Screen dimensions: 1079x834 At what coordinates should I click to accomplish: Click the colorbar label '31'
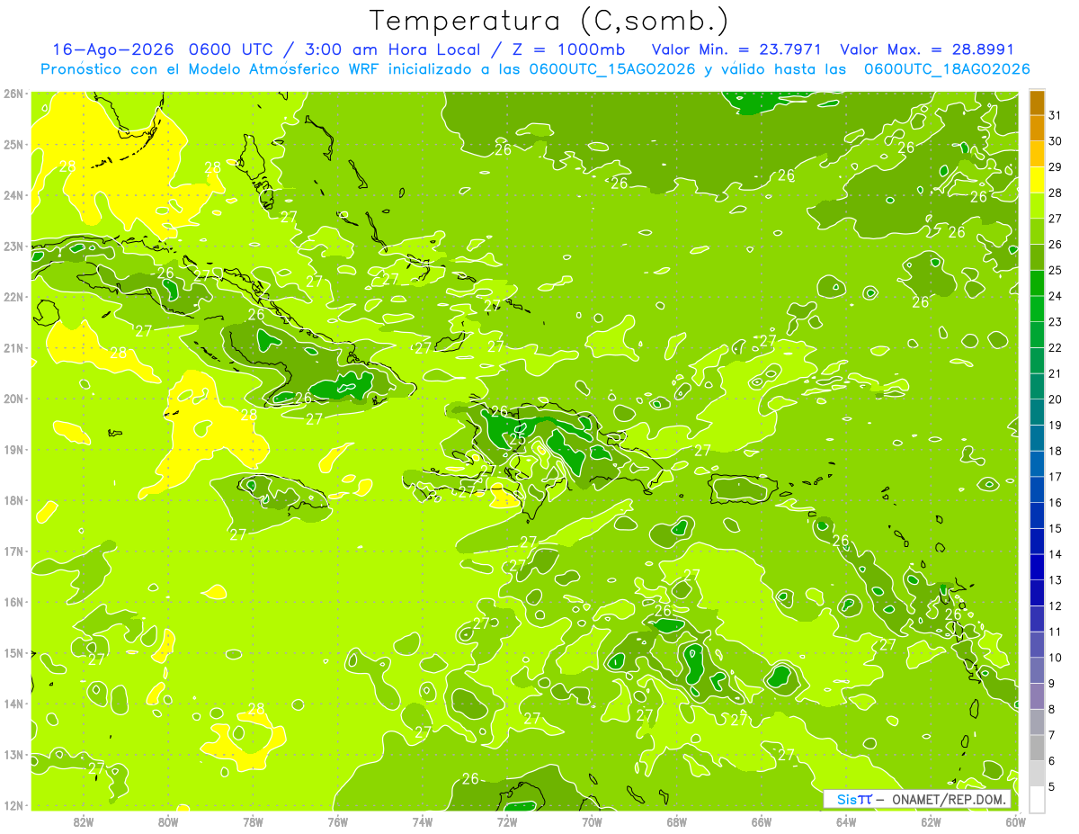click(x=1056, y=115)
